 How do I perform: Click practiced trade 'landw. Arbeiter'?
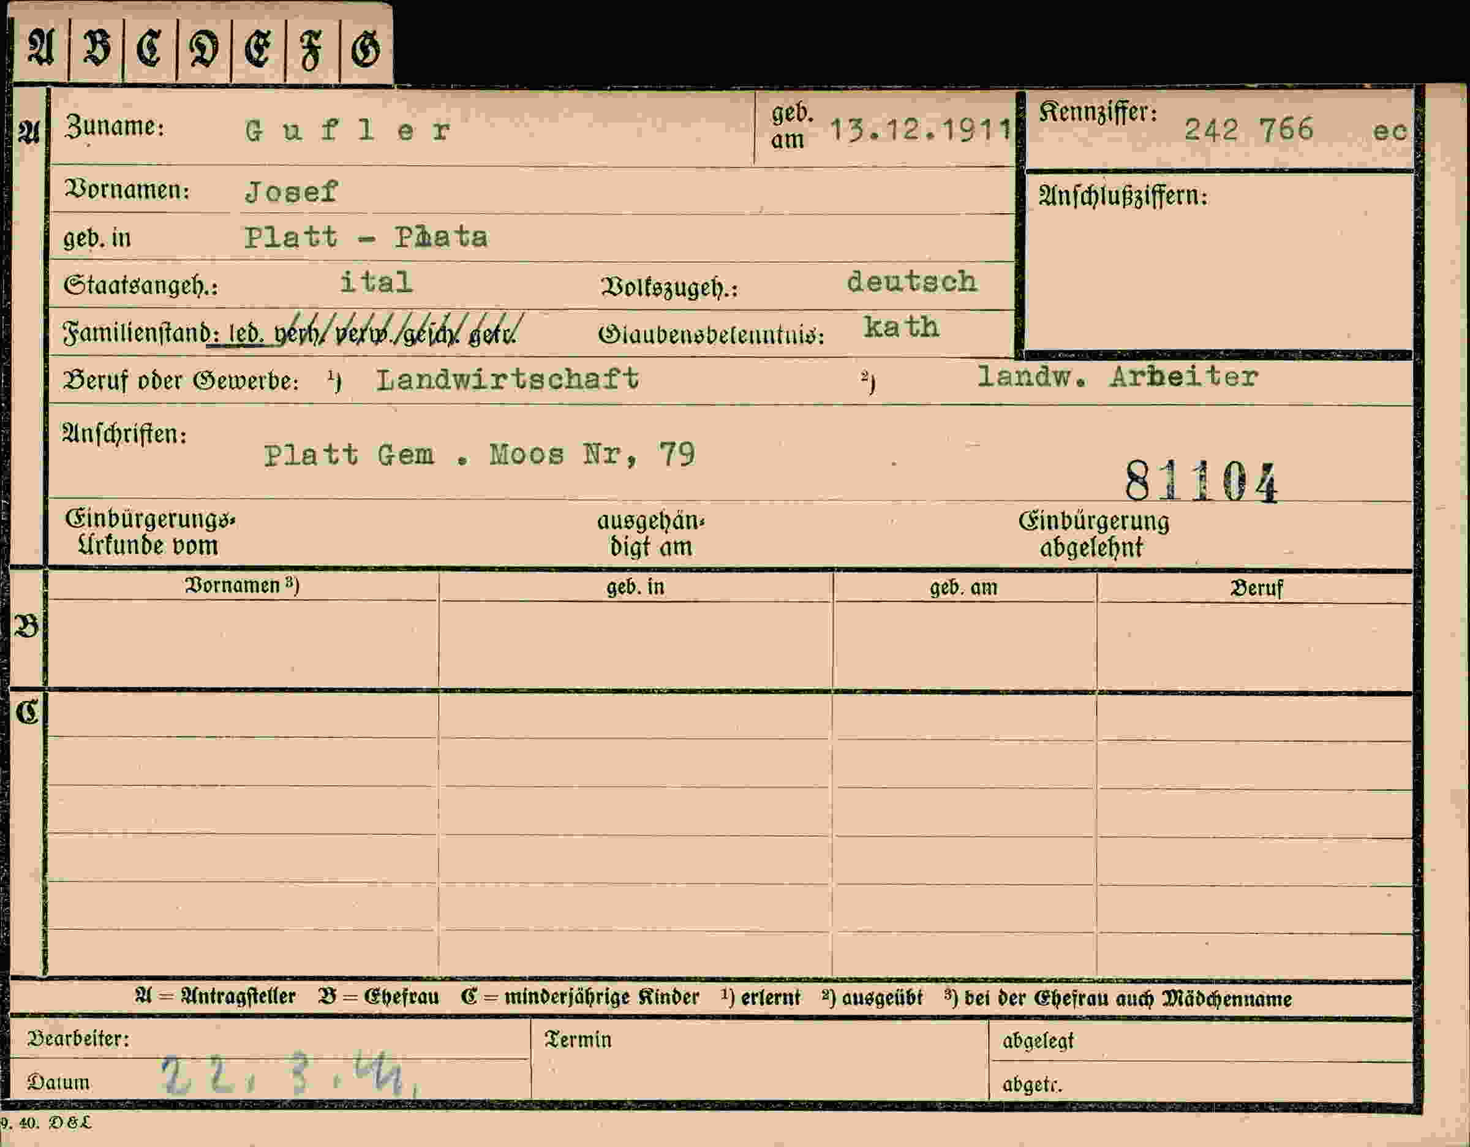point(1117,376)
